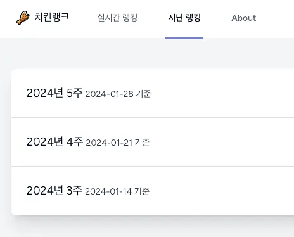Viewport: 294px width, 237px height.
Task: Click the '2024년' text in the top row
Action: (45, 93)
